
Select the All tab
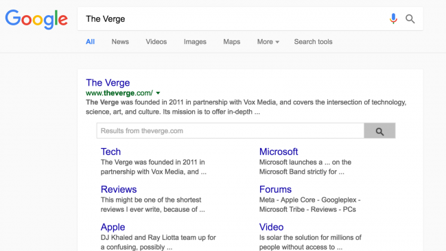point(90,42)
